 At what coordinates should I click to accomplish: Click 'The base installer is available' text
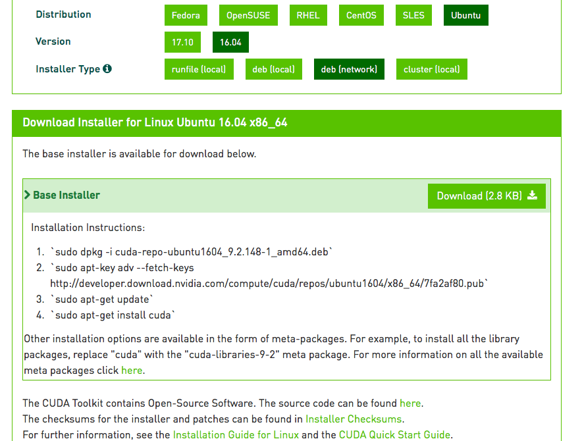139,153
